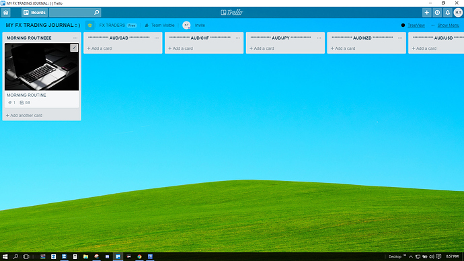Click the Trello logo in header
Screen dimensions: 464x261
[232, 12]
